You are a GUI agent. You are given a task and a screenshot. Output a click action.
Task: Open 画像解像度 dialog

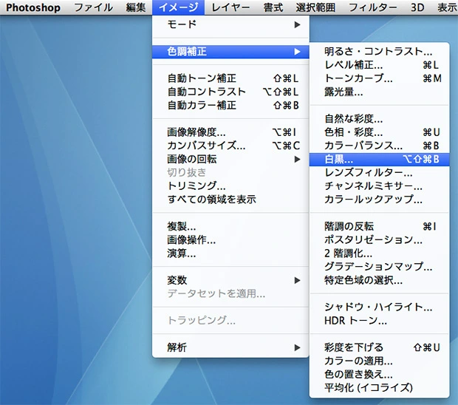pos(230,132)
